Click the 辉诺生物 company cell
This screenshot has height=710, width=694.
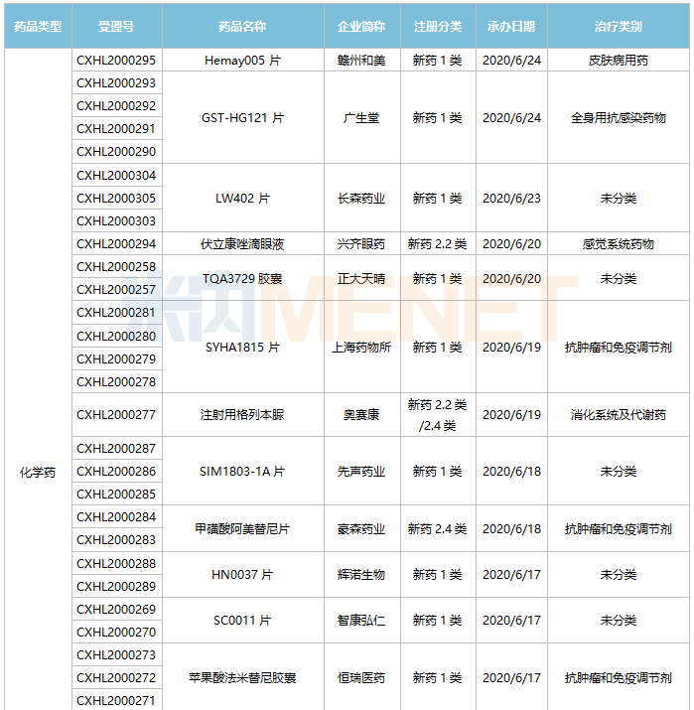point(361,575)
